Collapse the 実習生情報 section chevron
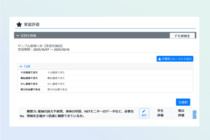Screen dimensions: 210x140 [17, 36]
